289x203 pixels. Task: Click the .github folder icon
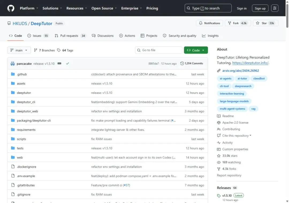13,74
